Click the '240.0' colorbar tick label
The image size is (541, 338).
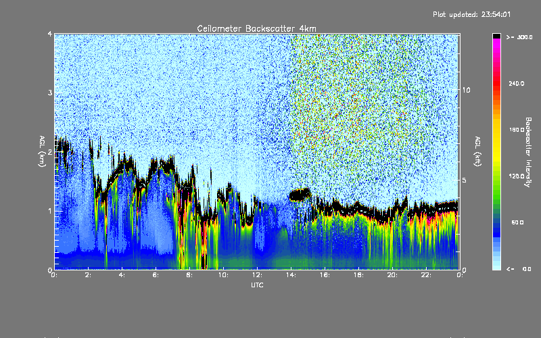click(517, 83)
